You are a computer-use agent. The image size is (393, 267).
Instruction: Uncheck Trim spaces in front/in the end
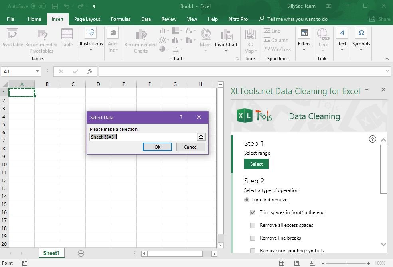(253, 212)
